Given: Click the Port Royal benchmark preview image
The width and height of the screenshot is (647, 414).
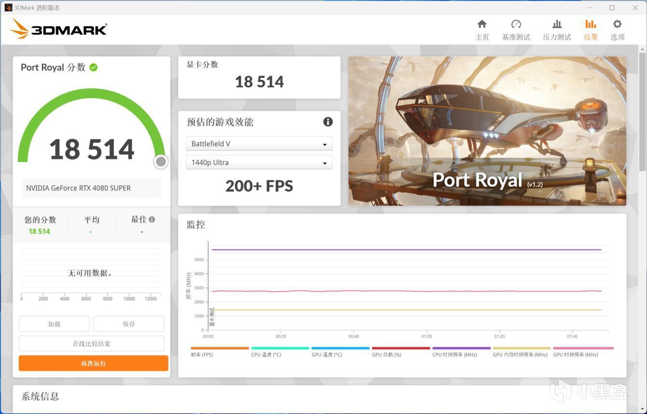Looking at the screenshot, I should [487, 131].
